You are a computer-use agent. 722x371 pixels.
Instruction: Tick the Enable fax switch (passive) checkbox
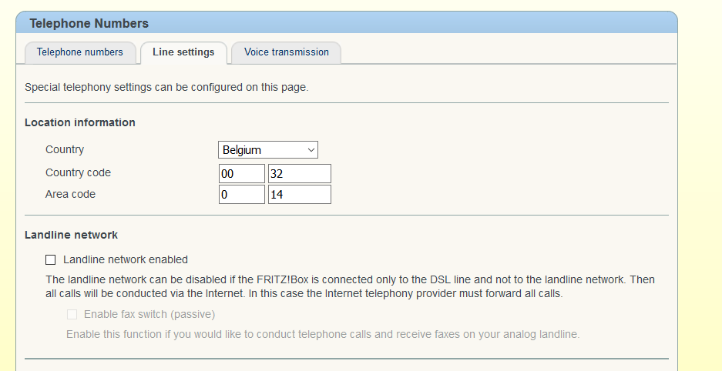[x=72, y=315]
